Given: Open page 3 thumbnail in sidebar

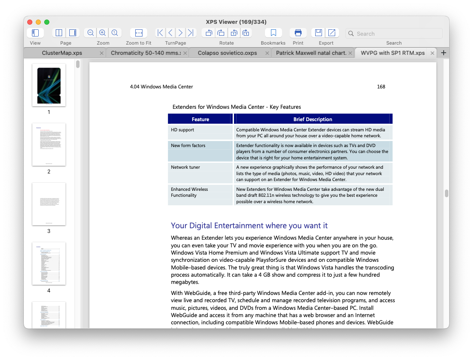Looking at the screenshot, I should (49, 204).
